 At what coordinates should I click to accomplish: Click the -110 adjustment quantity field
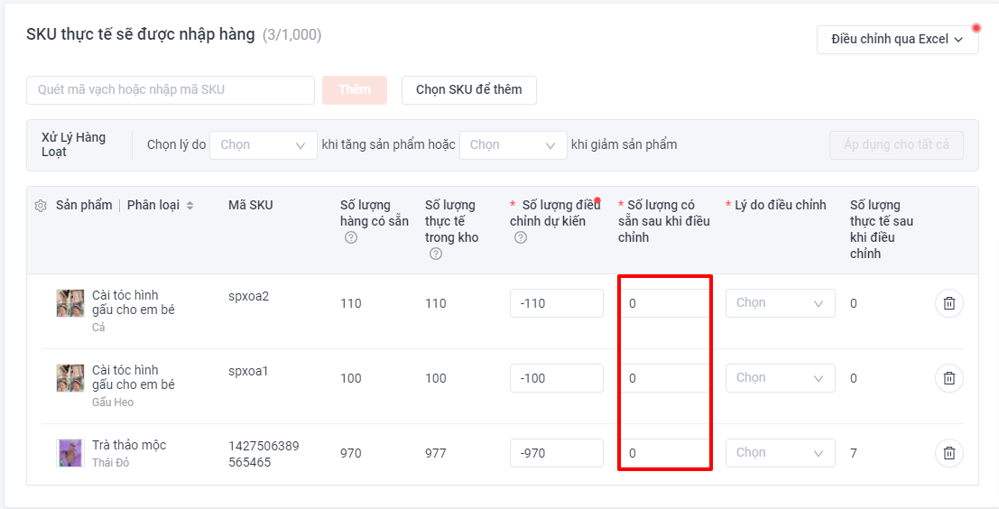[x=556, y=303]
